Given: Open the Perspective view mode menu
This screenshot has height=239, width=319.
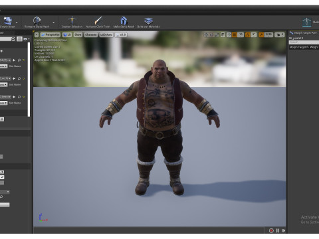Looking at the screenshot, I should [x=51, y=35].
